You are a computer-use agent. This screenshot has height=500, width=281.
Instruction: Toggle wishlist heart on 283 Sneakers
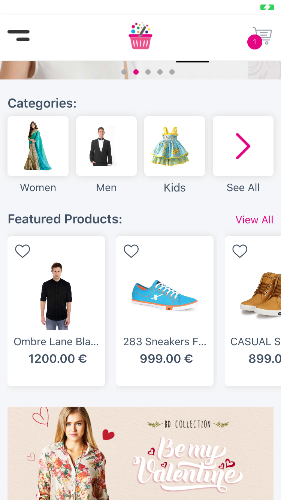coord(131,251)
